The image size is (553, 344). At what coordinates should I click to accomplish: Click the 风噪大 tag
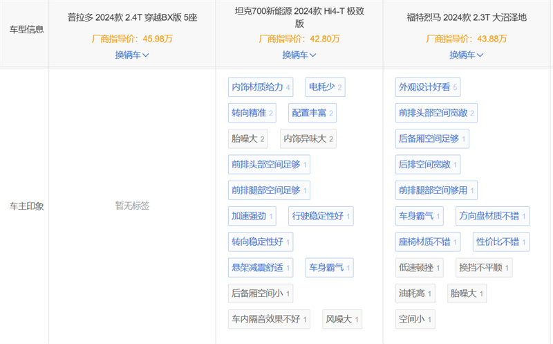point(342,319)
